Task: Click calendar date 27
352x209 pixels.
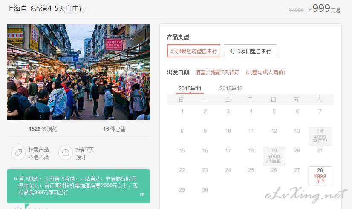Action: click(297, 170)
